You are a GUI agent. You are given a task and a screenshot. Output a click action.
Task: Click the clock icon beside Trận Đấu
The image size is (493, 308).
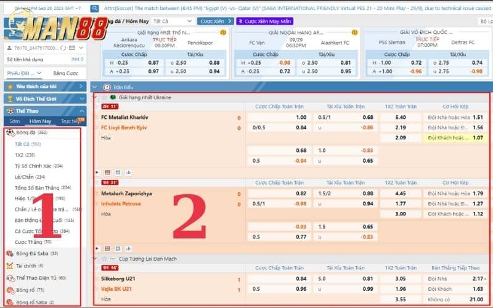[107, 87]
